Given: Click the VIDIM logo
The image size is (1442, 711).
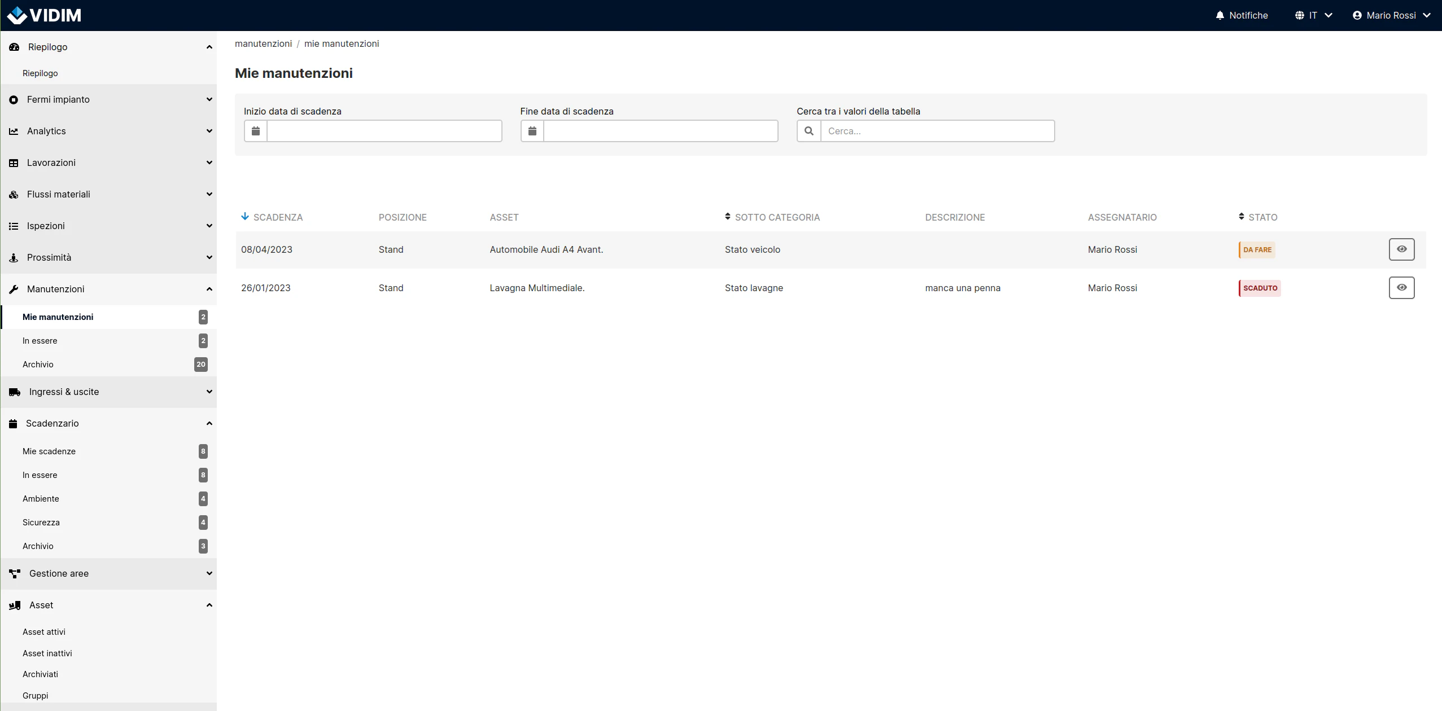Looking at the screenshot, I should point(43,15).
